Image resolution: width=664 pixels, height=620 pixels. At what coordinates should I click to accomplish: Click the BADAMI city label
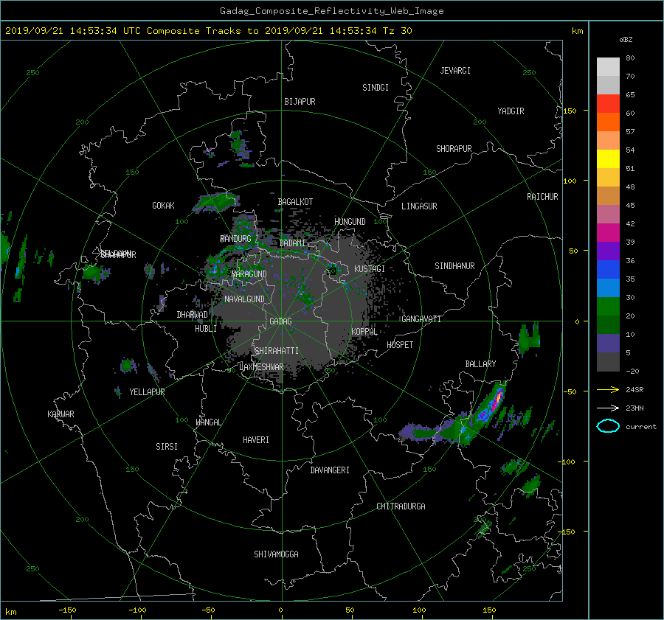(x=292, y=243)
